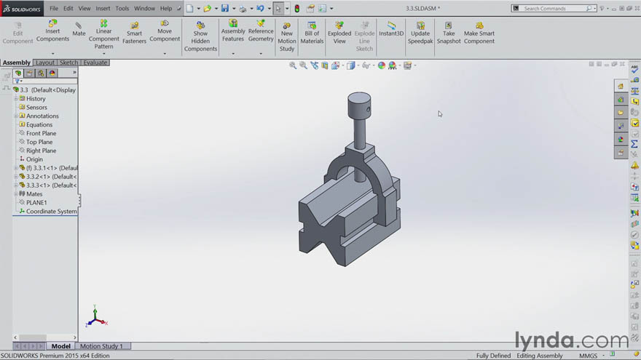Click the Rebuild traffic light icon
This screenshot has height=360, width=641.
click(297, 8)
